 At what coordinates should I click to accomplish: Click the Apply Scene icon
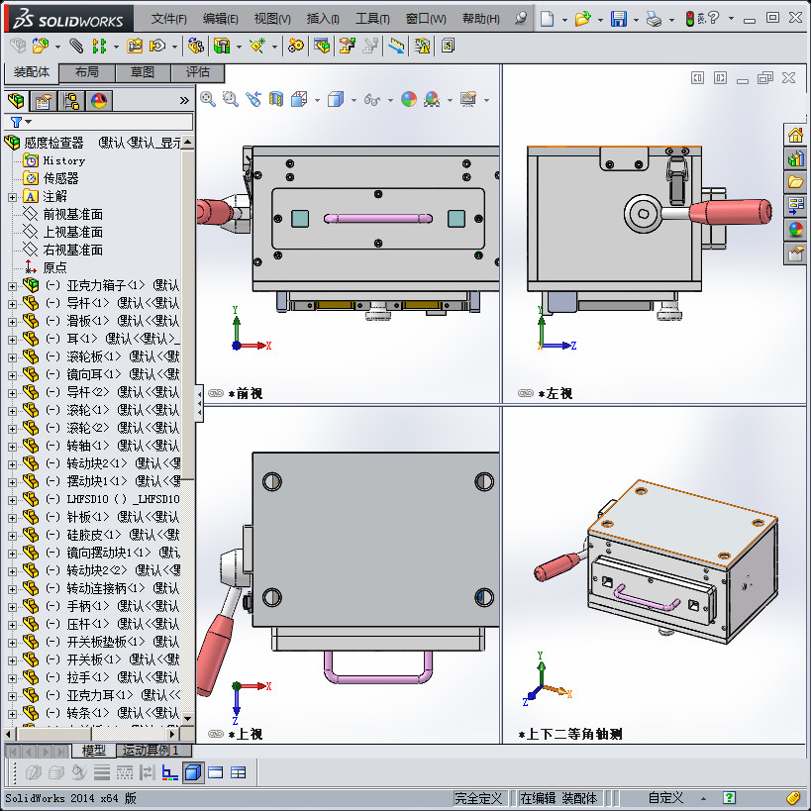coord(430,100)
